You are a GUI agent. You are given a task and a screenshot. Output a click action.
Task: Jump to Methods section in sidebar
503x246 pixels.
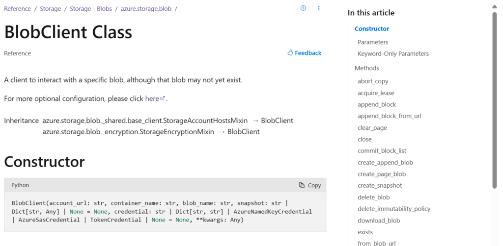click(366, 68)
